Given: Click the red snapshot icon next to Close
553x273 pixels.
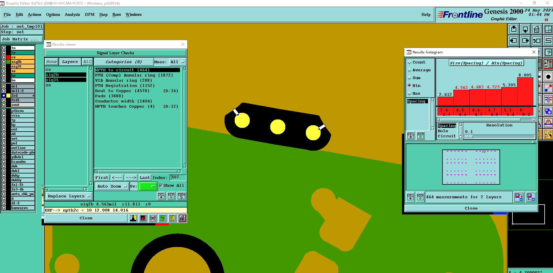Looking at the screenshot, I should pos(143,218).
